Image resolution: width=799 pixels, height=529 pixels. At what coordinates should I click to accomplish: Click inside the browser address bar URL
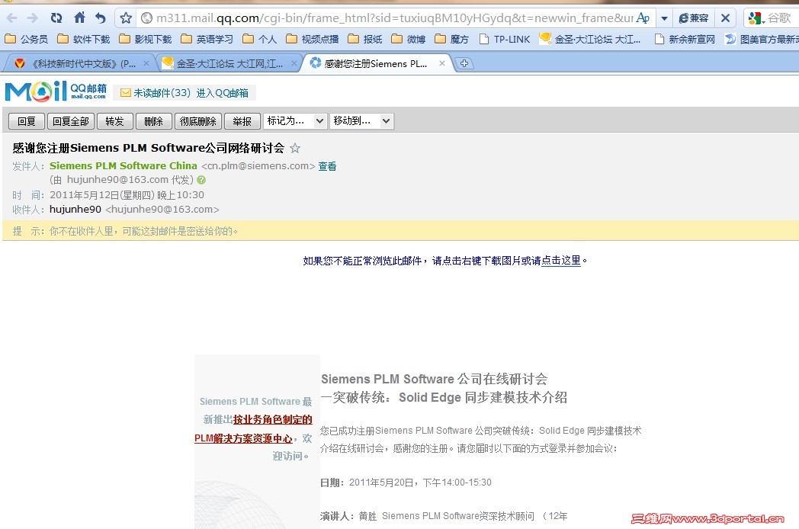[x=393, y=18]
